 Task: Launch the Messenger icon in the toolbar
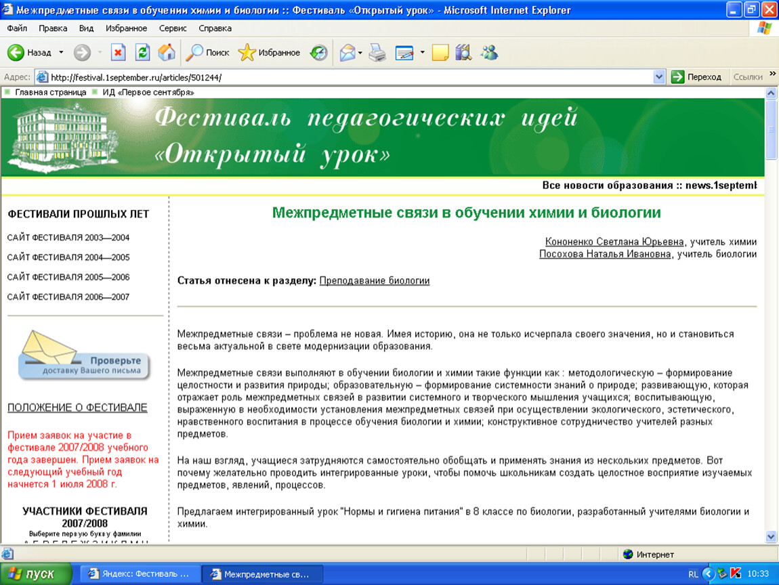pos(488,53)
